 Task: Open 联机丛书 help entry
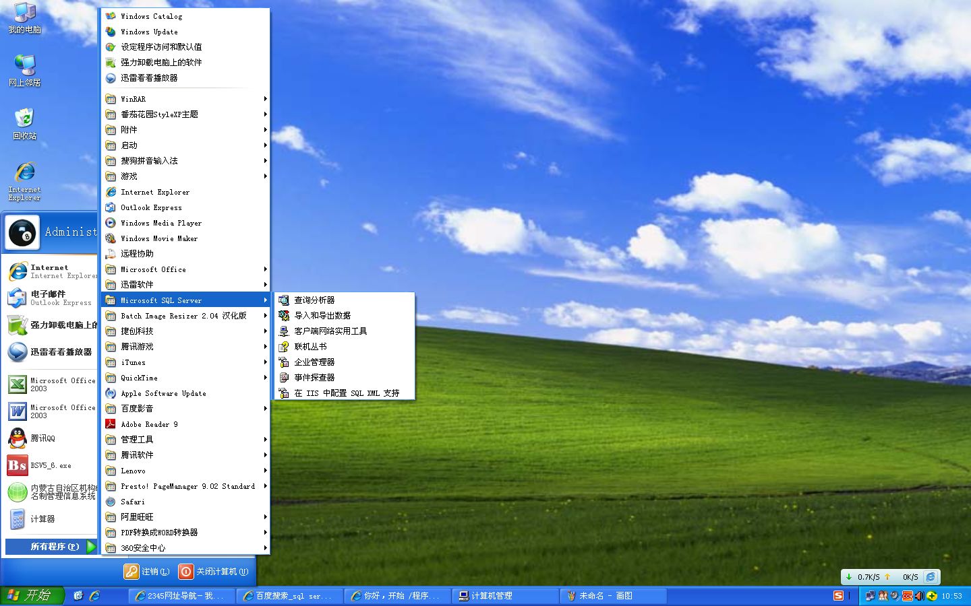(x=345, y=347)
